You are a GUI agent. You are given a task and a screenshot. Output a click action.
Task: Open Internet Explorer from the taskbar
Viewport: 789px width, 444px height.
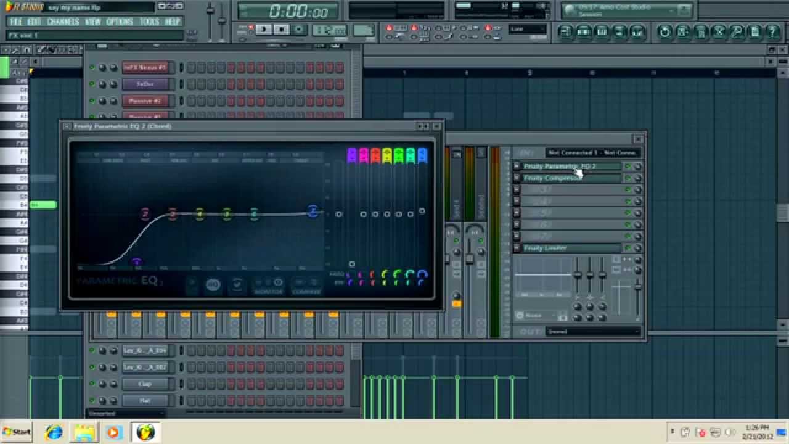coord(54,432)
